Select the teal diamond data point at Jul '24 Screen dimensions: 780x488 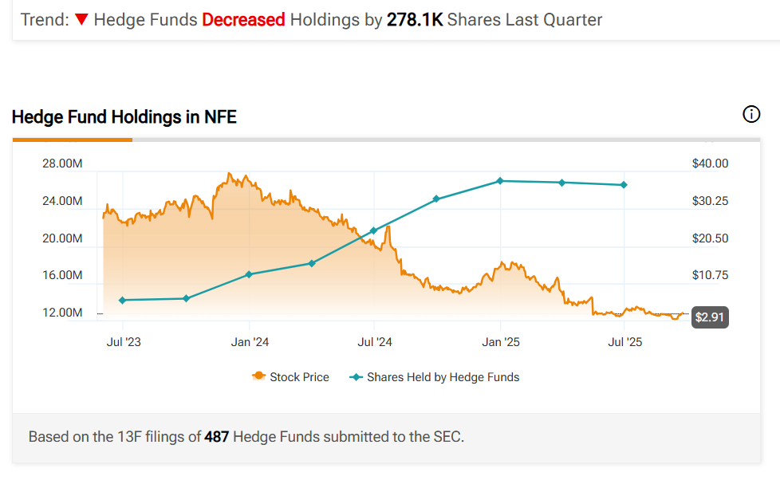coord(374,231)
